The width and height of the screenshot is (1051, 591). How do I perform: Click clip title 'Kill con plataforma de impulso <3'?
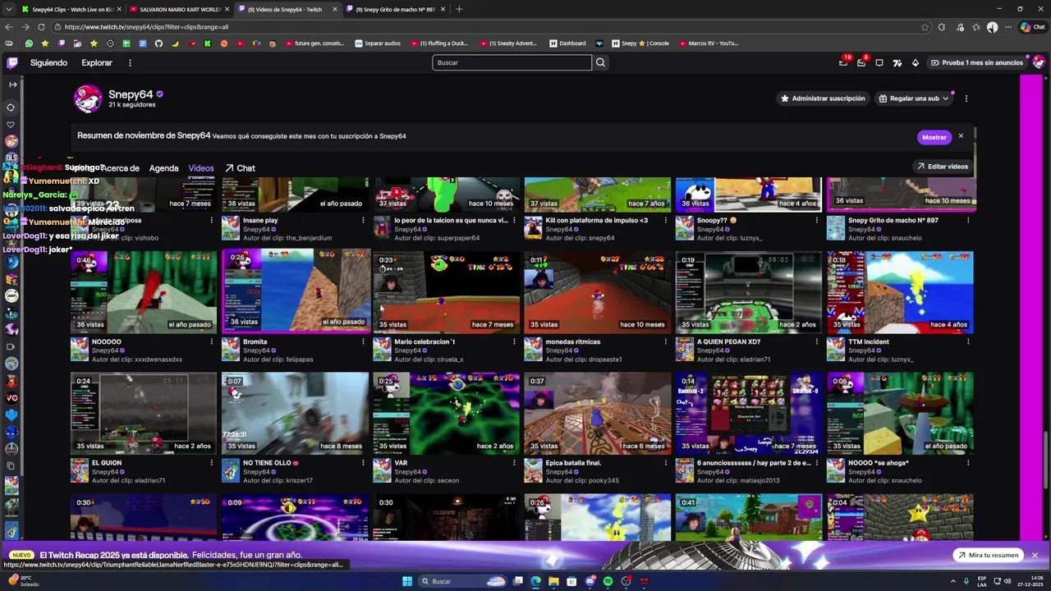(597, 220)
